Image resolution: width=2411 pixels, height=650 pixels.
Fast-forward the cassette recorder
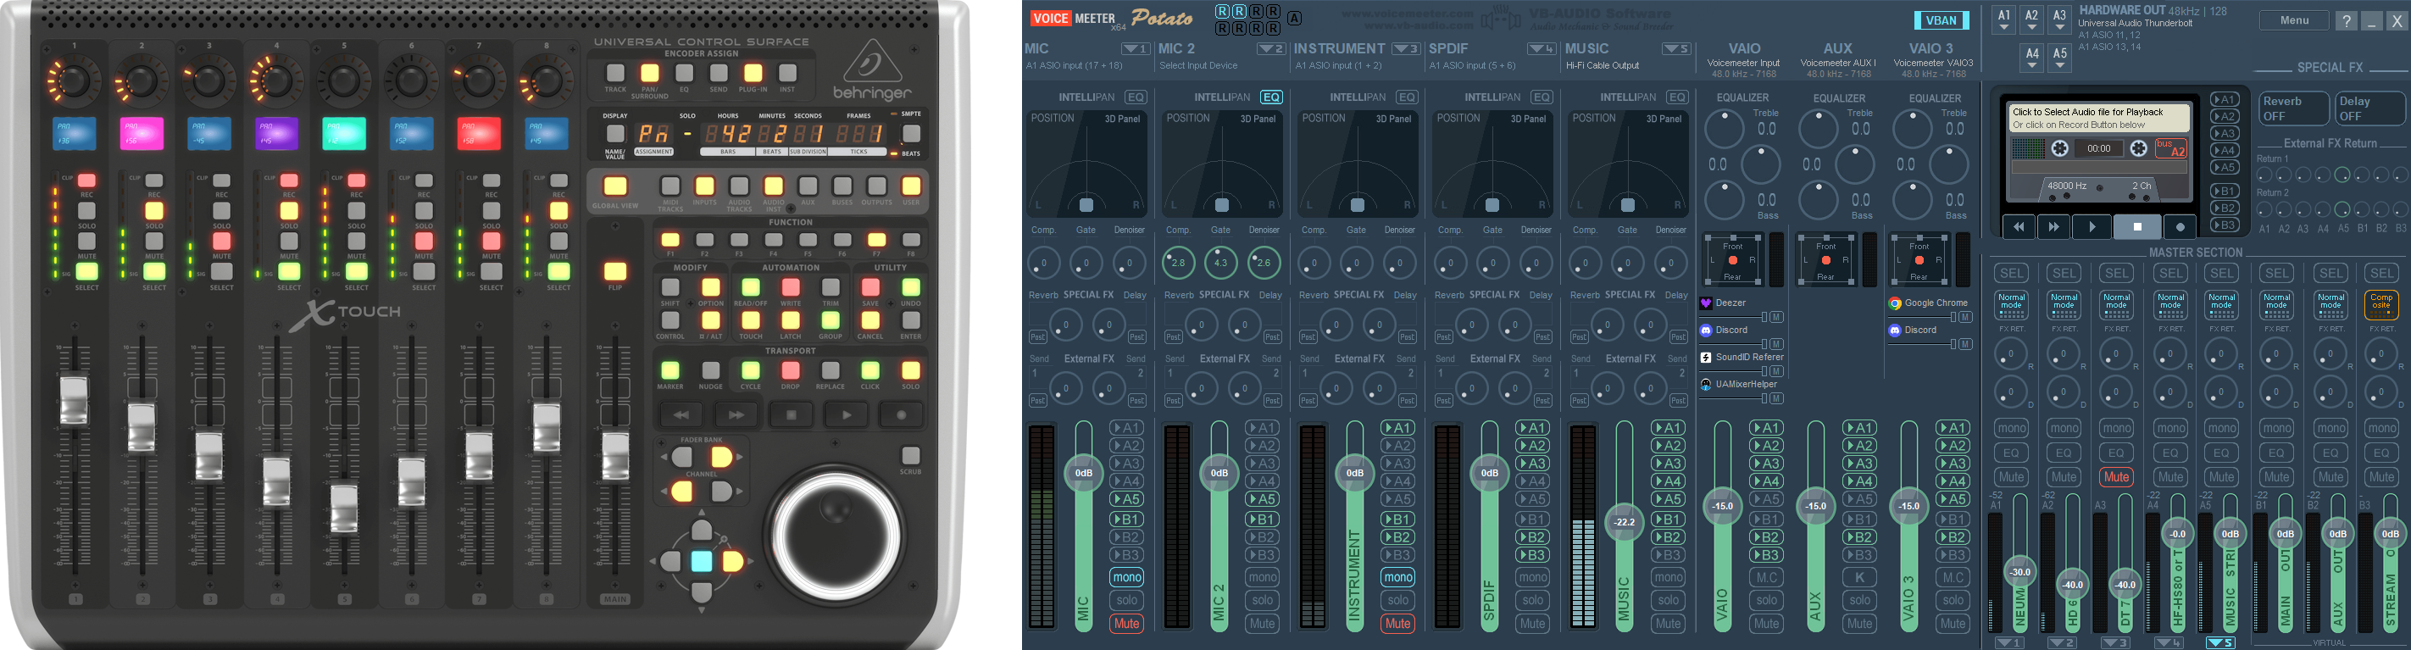[x=2053, y=226]
